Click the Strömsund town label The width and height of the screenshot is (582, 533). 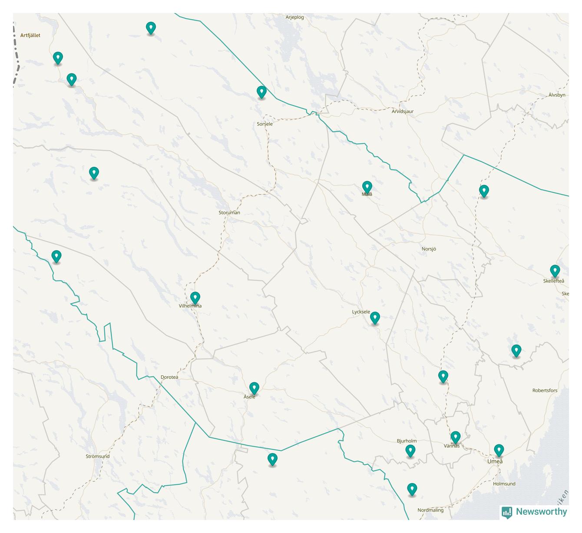click(98, 457)
